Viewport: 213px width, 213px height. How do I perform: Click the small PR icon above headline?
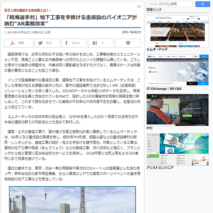[139, 7]
